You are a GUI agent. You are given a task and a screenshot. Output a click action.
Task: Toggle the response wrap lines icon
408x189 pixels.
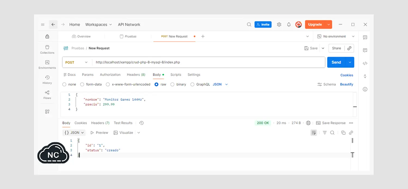click(x=314, y=133)
